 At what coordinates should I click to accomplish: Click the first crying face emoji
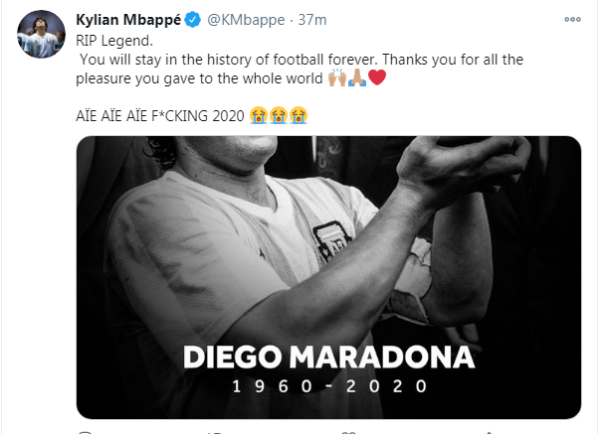click(x=259, y=115)
